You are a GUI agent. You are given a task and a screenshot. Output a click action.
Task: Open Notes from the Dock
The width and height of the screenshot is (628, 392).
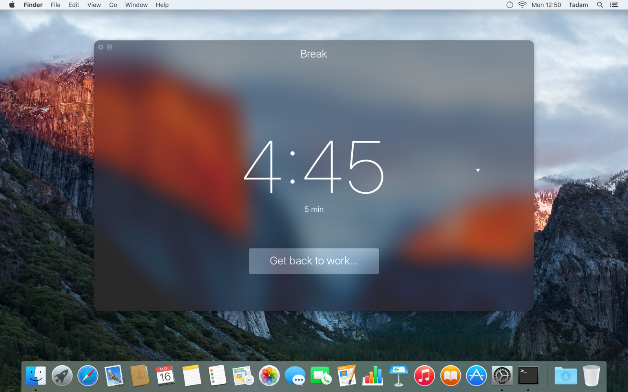[192, 376]
